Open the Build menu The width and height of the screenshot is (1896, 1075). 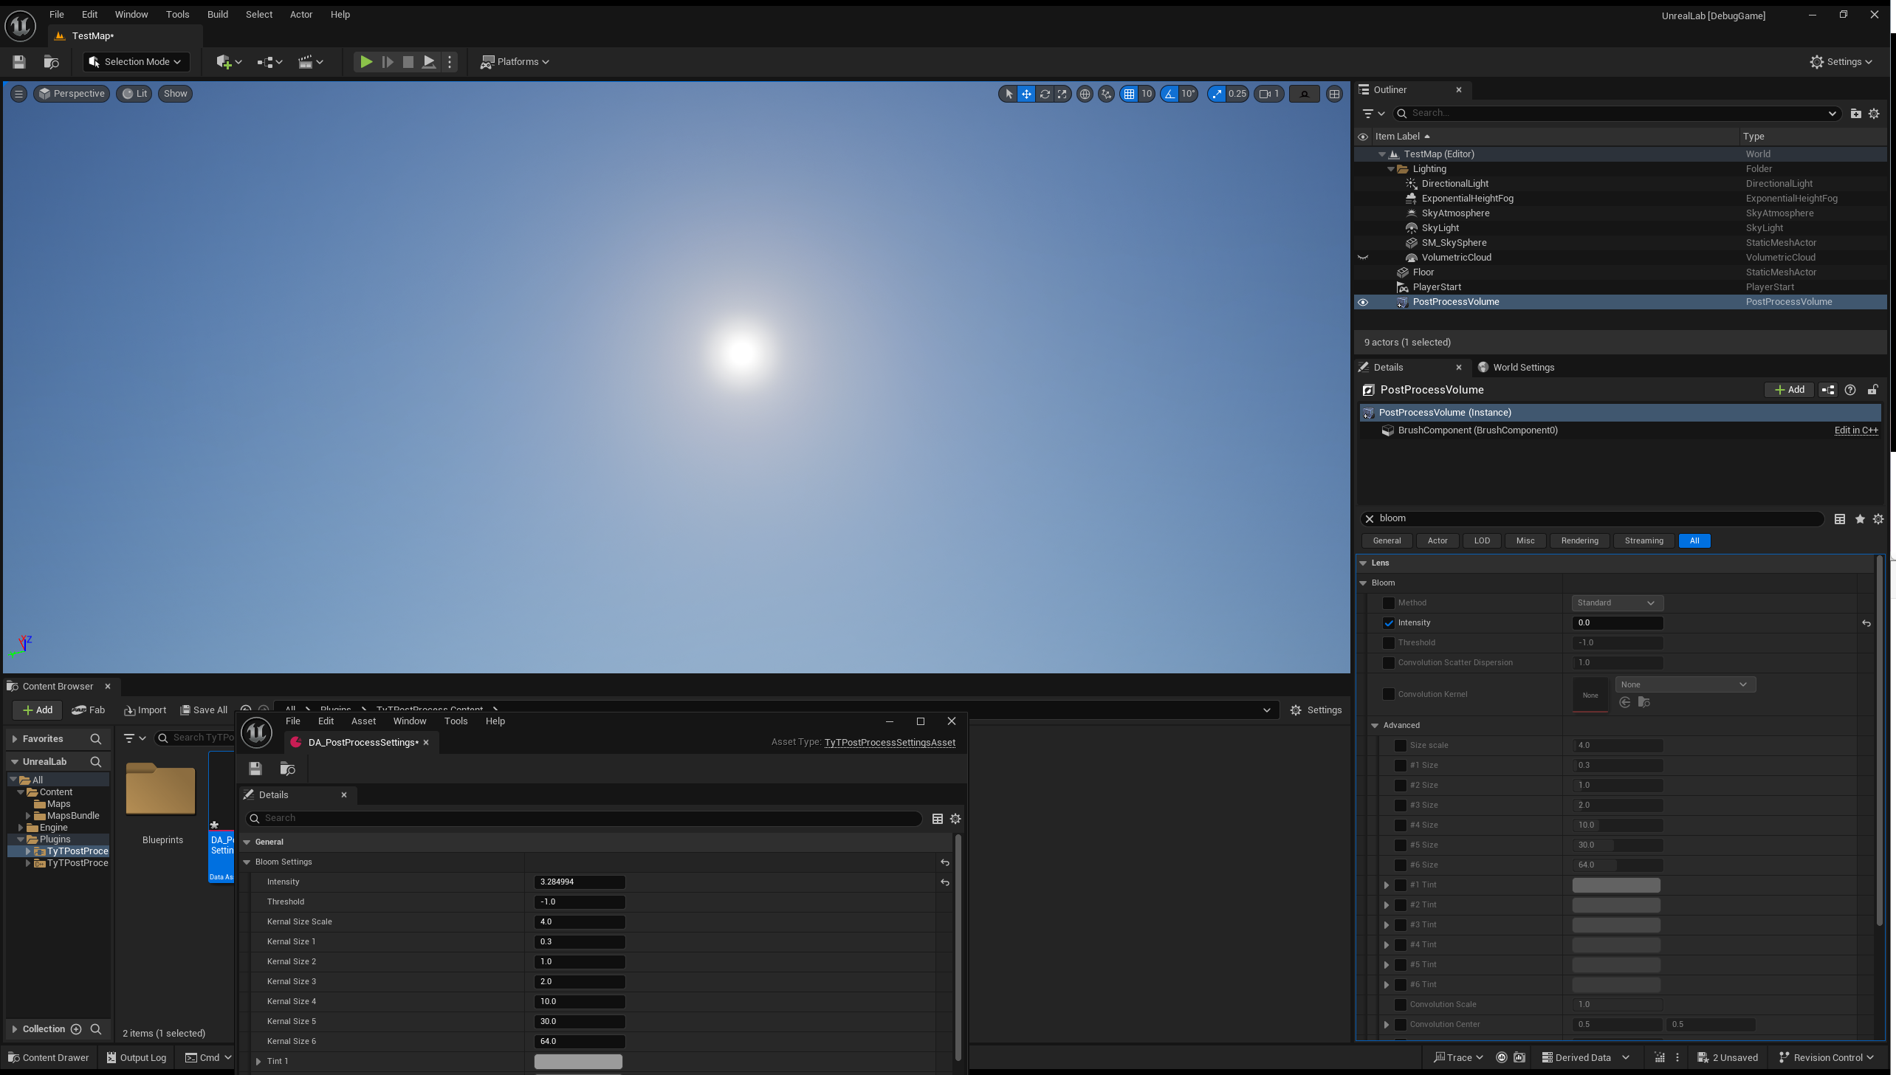click(217, 14)
